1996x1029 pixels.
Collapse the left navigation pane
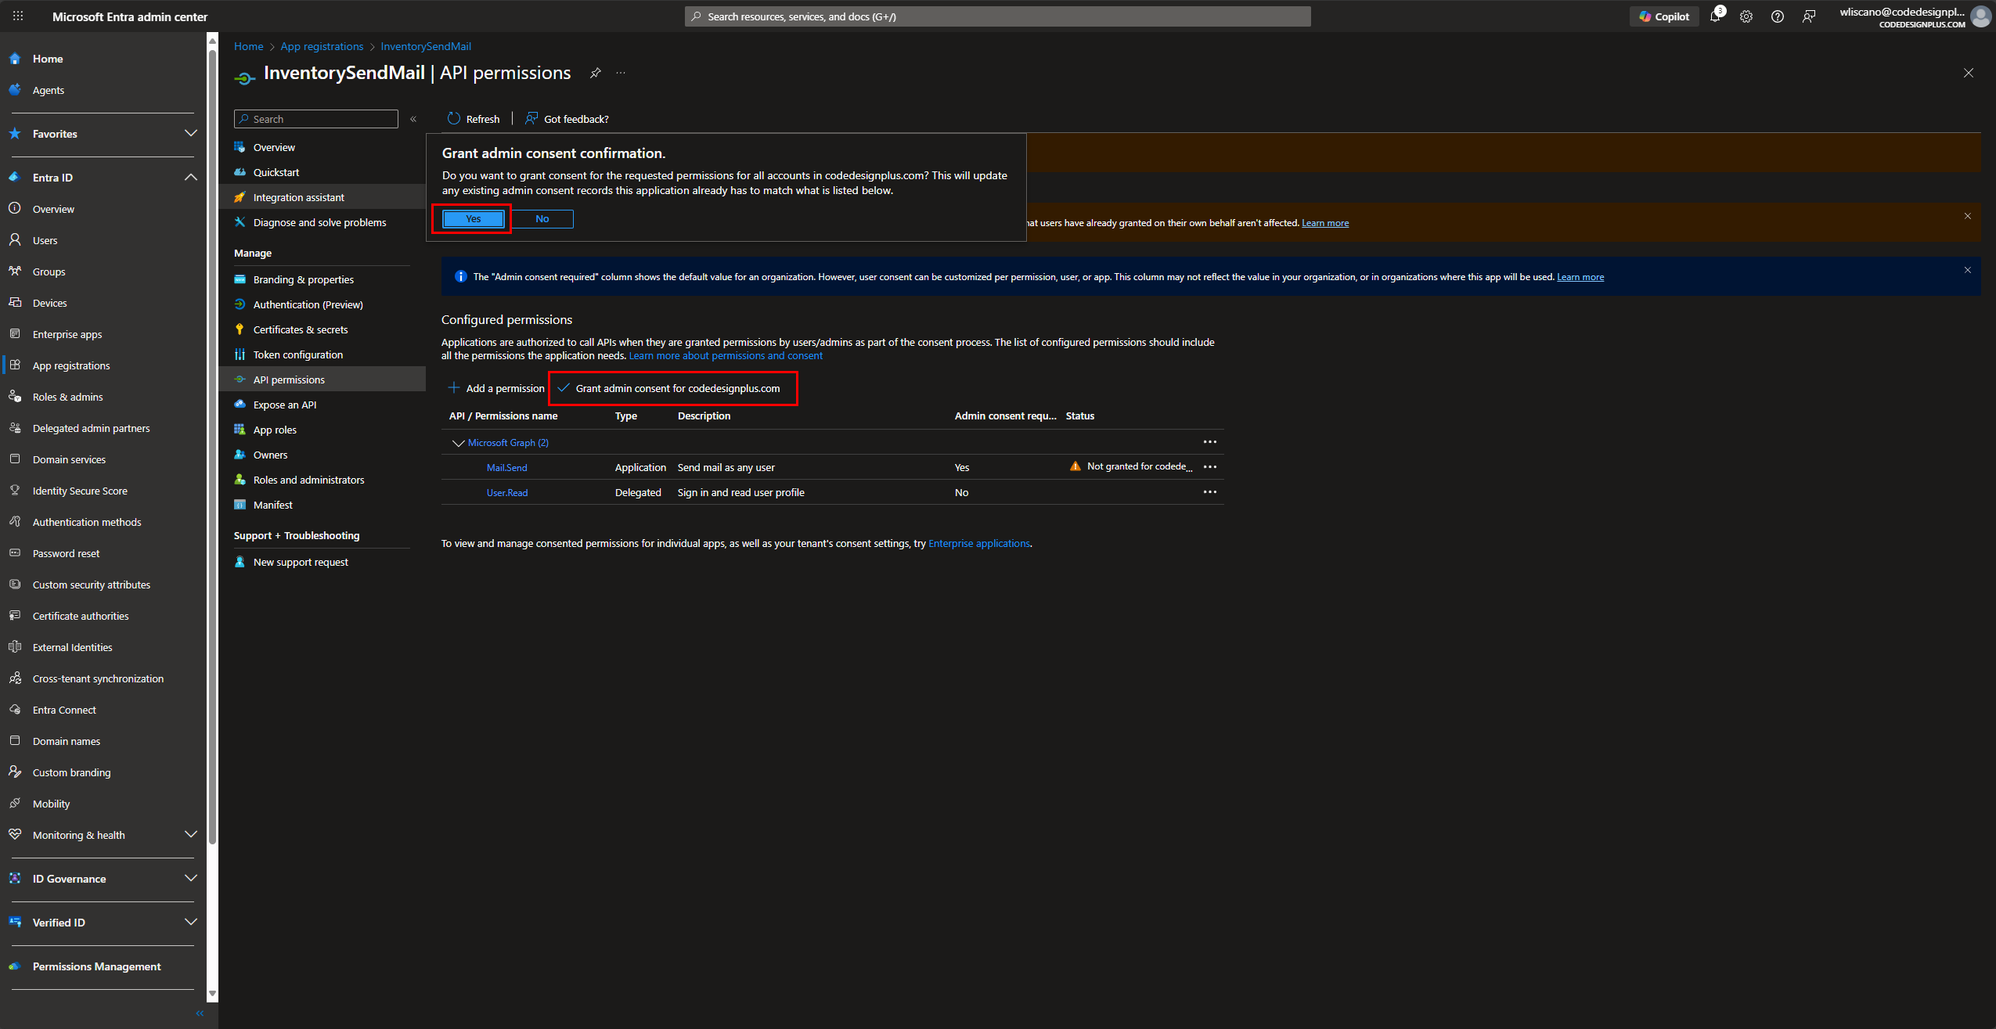[200, 1013]
